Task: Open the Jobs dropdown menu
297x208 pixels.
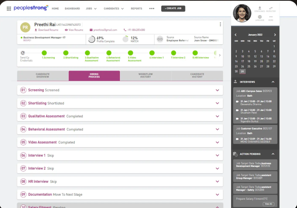Action: click(91, 8)
